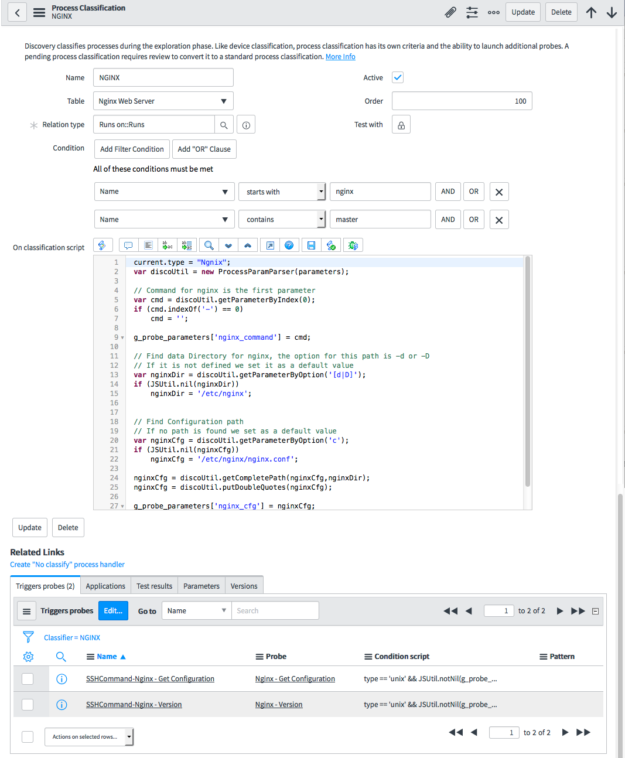The image size is (625, 758).
Task: Preview SSHCommand-Nginx - Version record info
Action: [62, 705]
